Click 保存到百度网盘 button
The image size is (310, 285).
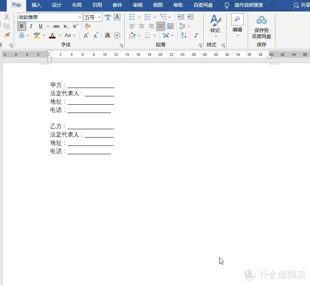point(261,27)
